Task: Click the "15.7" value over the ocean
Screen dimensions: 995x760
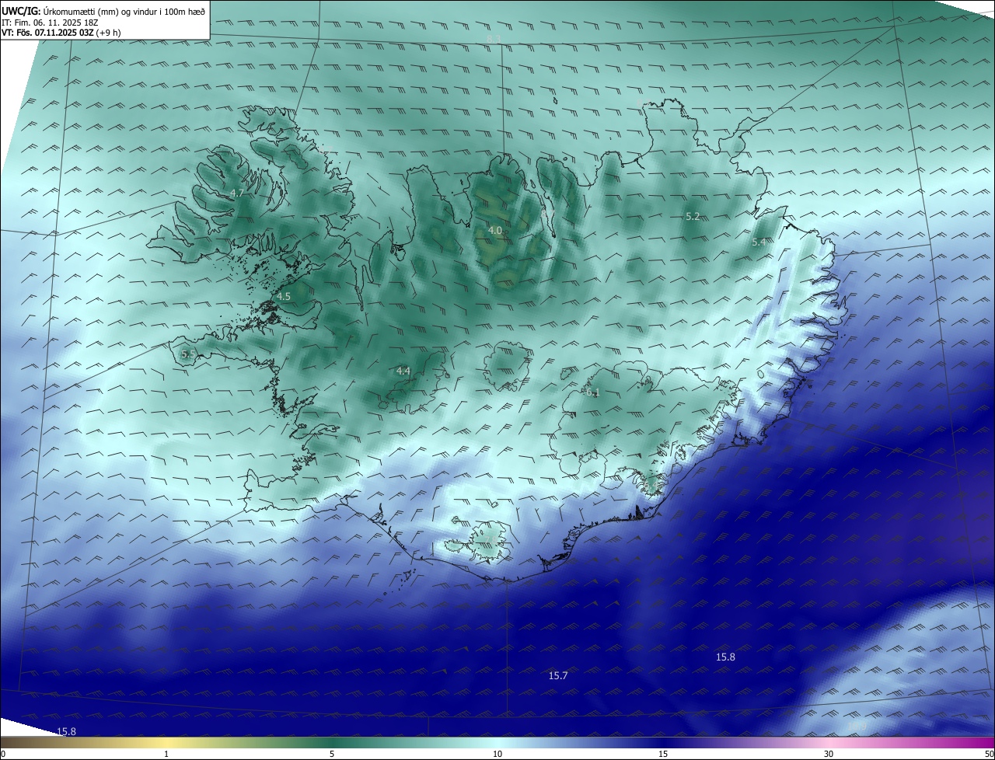Action: pyautogui.click(x=558, y=675)
